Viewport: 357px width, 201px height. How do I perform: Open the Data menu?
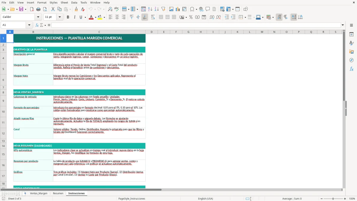click(74, 2)
